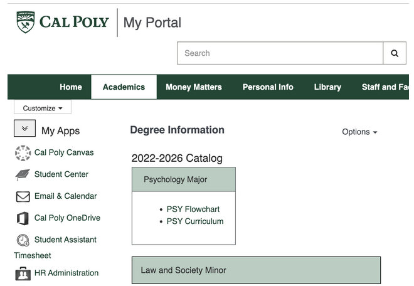Screen dimensions: 414x286
Task: Click the Student Assistant Timesheet clock icon
Action: tap(23, 240)
